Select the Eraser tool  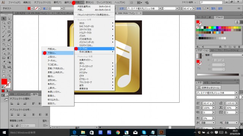point(9,40)
